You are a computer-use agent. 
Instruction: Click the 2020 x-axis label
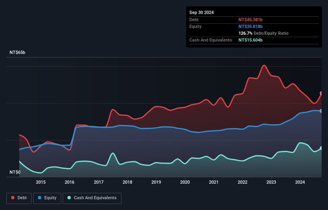(x=185, y=182)
